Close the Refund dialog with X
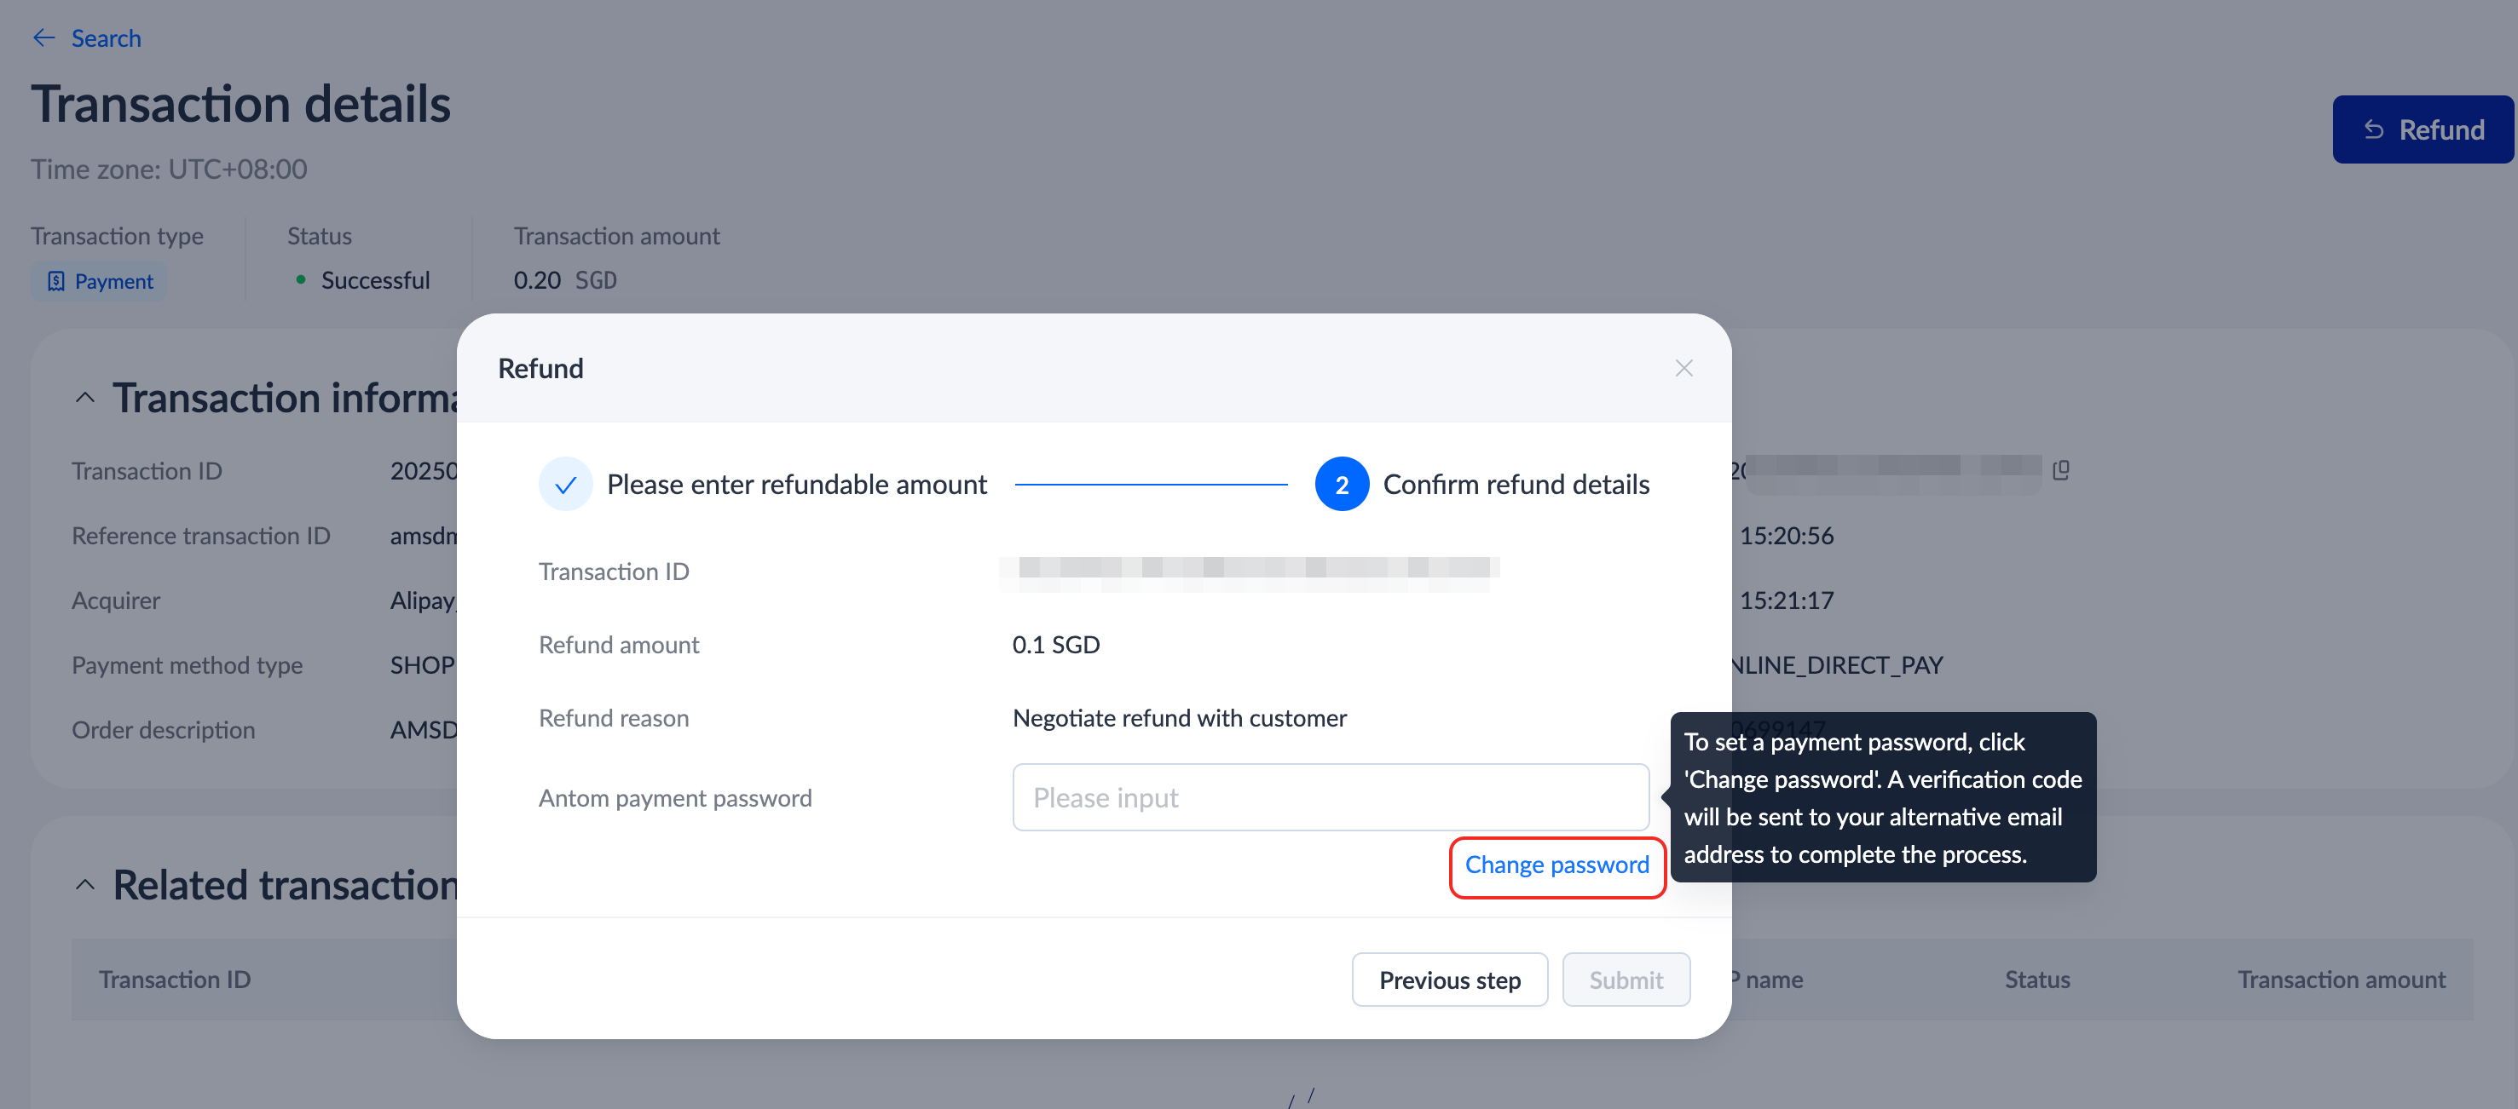Viewport: 2518px width, 1109px height. coord(1683,368)
